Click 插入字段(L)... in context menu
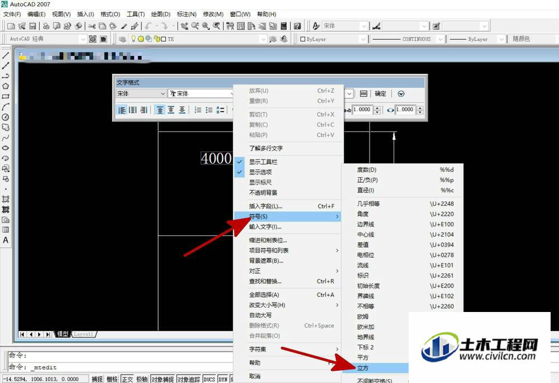 (x=288, y=206)
